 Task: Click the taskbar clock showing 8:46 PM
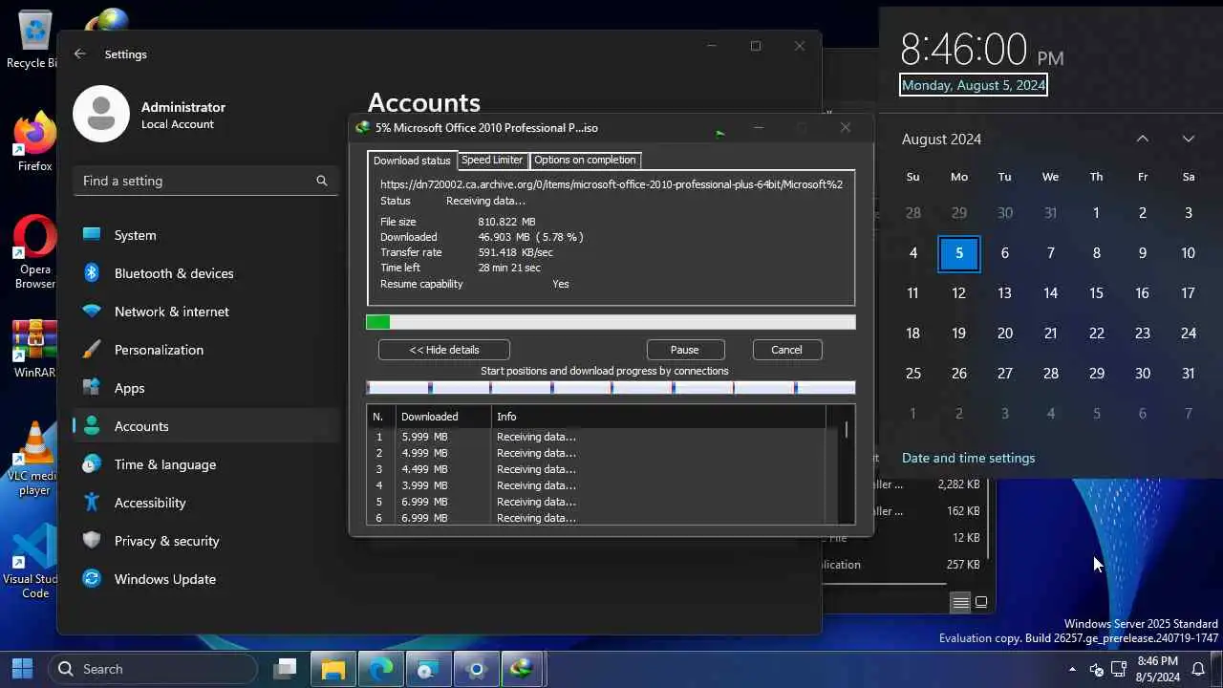(x=1157, y=669)
